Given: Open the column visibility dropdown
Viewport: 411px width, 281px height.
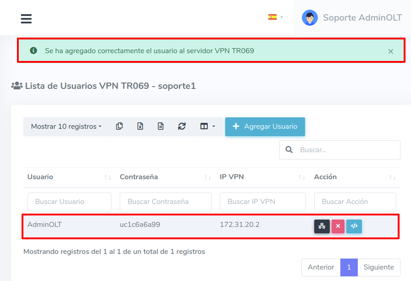Looking at the screenshot, I should 207,127.
